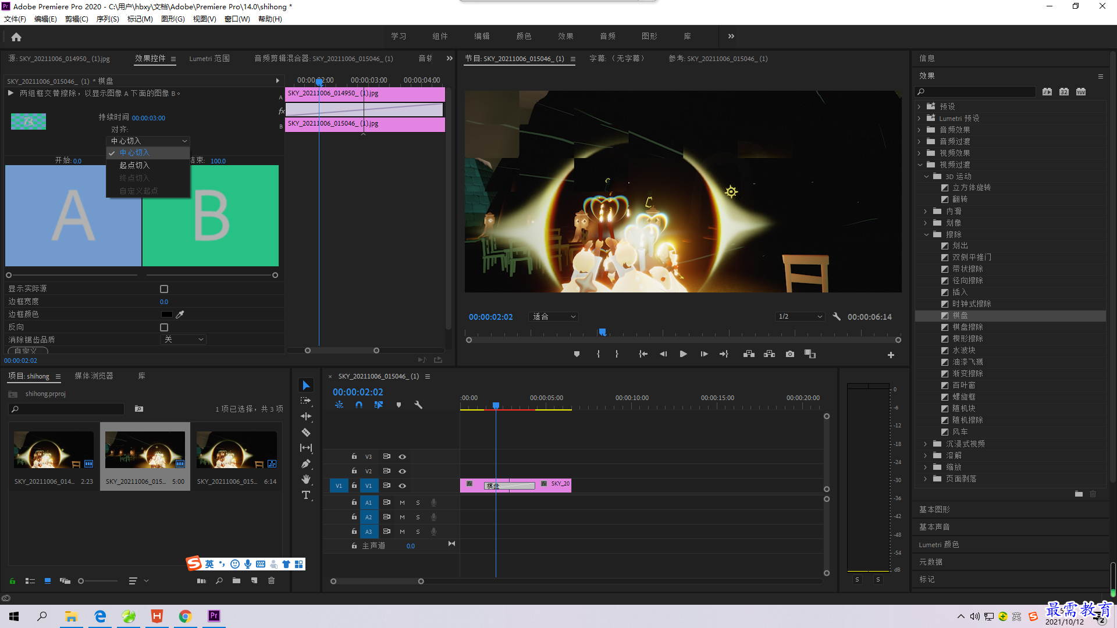This screenshot has height=628, width=1117.
Task: Open the 序列(S) menu
Action: pos(108,19)
